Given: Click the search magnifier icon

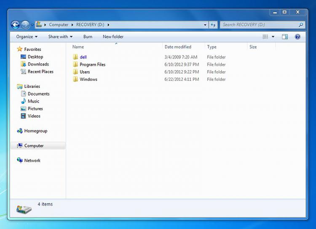Looking at the screenshot, I should point(301,25).
